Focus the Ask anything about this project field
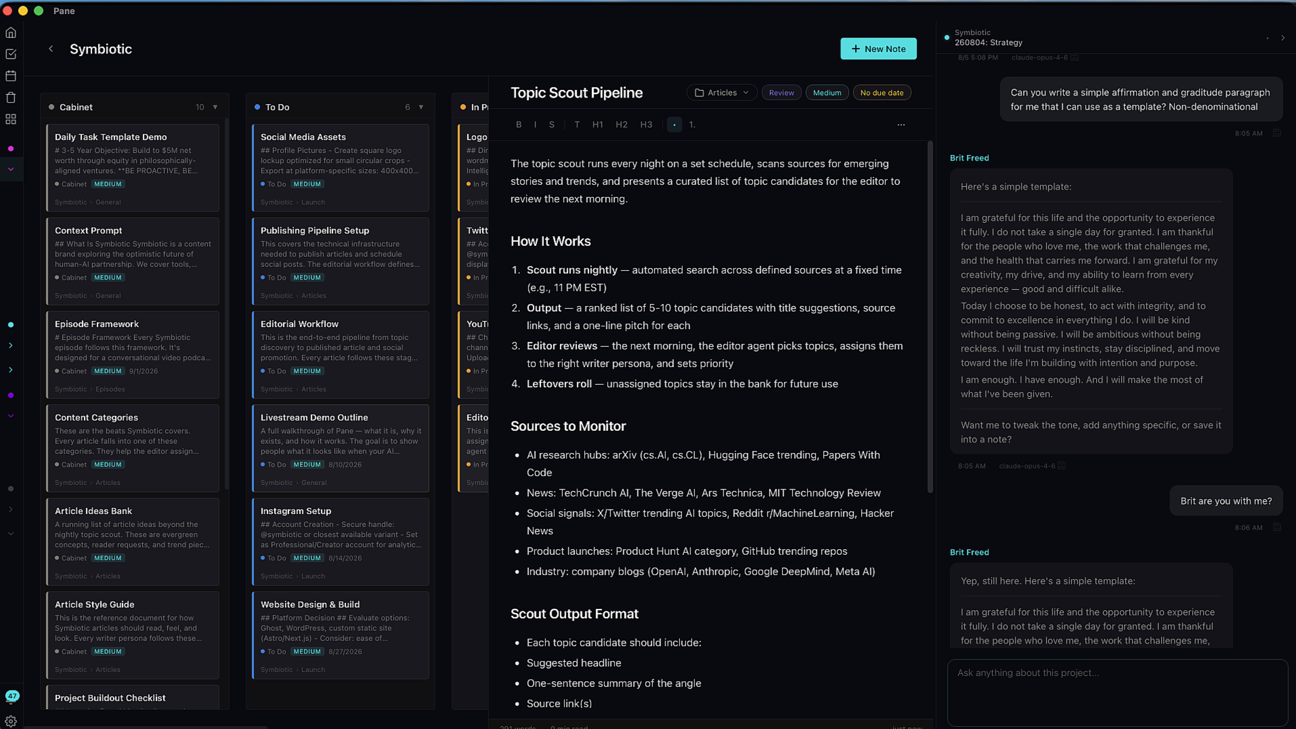Viewport: 1296px width, 729px height. coord(1117,692)
